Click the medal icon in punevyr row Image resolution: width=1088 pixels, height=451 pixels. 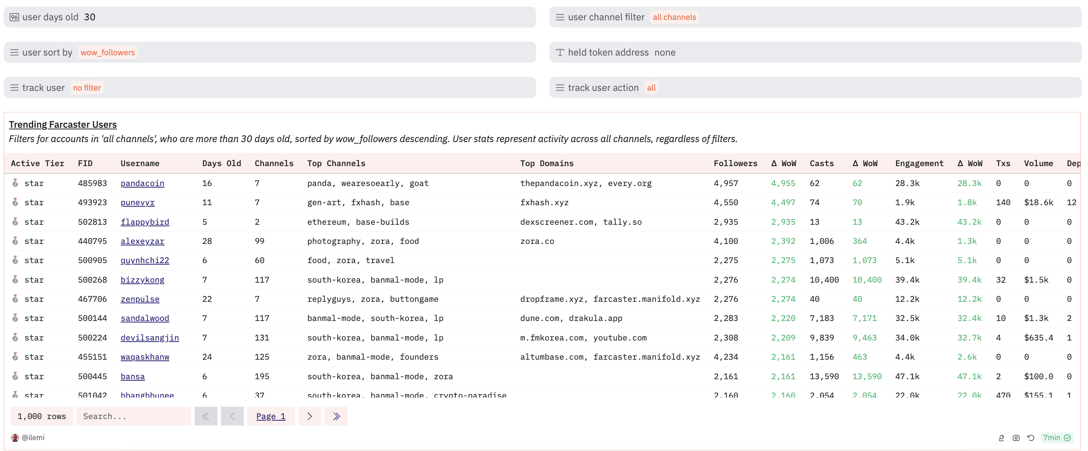click(x=15, y=202)
